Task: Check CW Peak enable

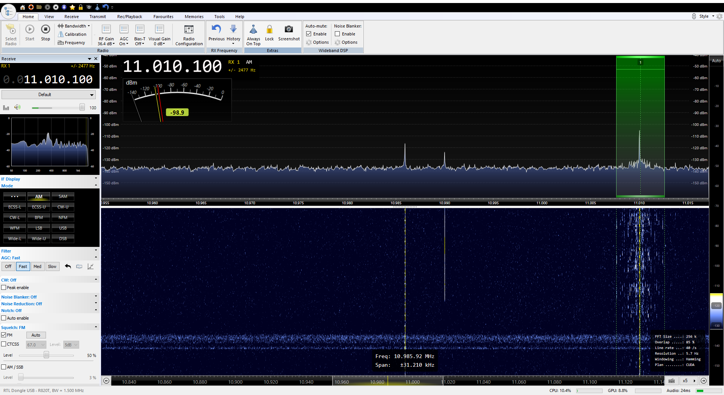Action: [x=4, y=288]
